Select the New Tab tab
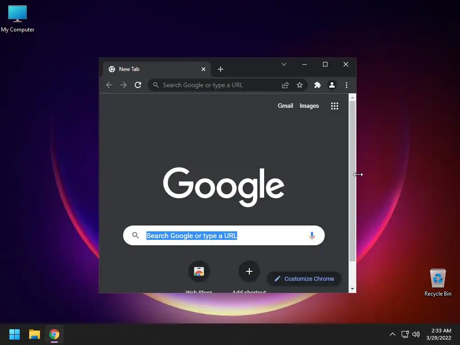Screen dimensions: 460x345 157,69
